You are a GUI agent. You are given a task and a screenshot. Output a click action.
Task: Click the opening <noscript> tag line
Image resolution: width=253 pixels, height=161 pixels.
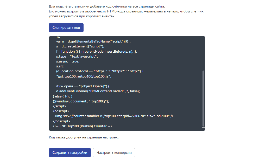tap(61, 111)
